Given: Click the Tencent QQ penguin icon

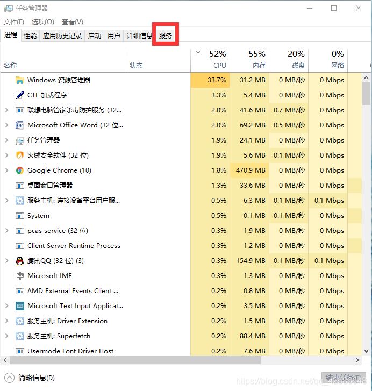Looking at the screenshot, I should 20,261.
